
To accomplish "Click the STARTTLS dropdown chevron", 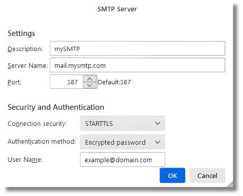I will point(158,123).
